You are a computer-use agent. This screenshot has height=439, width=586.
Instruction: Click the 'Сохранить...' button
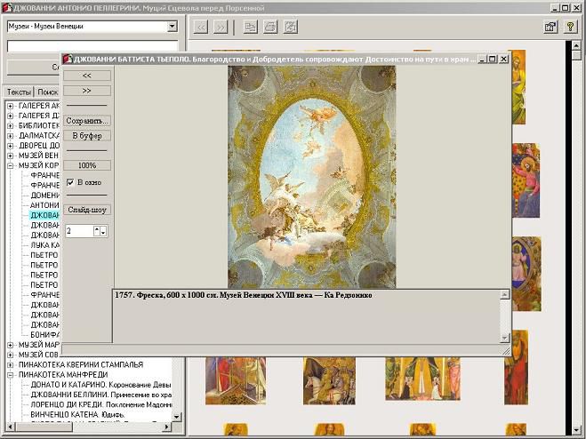88,120
